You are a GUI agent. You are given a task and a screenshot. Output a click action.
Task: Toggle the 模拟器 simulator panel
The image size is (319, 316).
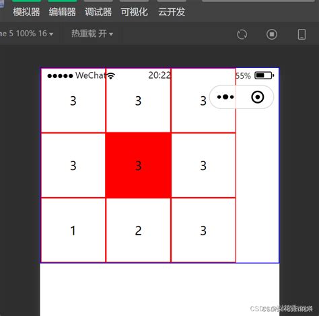coord(26,12)
